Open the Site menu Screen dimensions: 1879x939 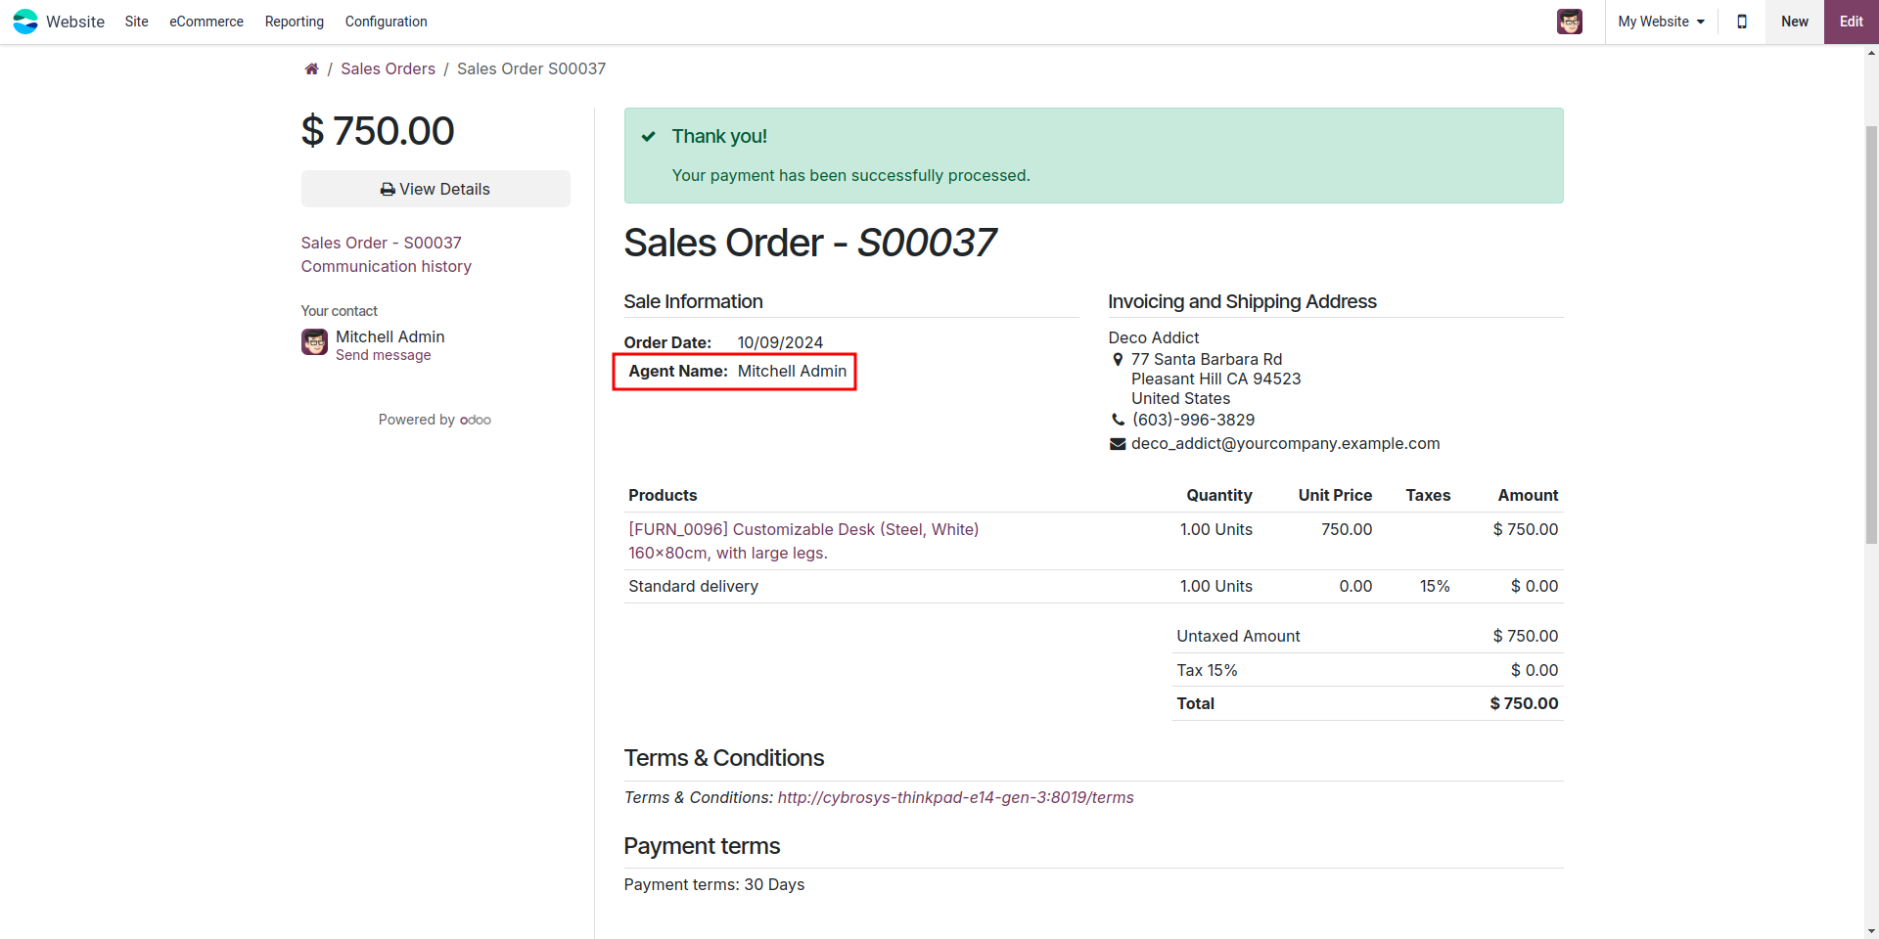point(136,22)
